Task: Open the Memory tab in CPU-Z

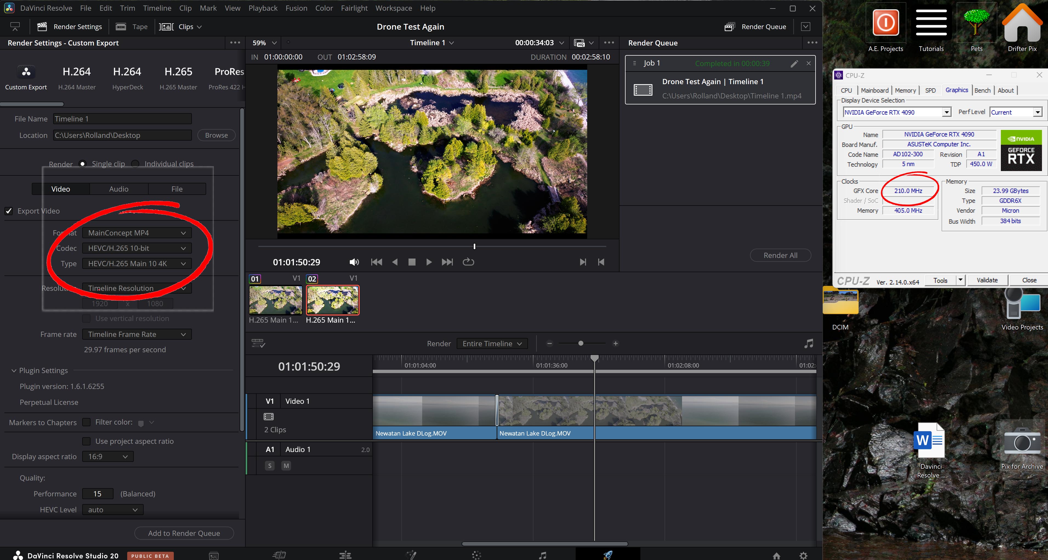Action: [905, 90]
